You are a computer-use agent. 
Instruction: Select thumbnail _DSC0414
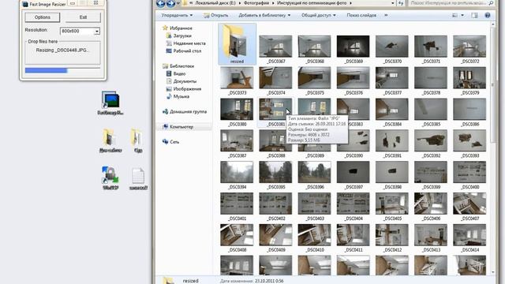coord(469,235)
